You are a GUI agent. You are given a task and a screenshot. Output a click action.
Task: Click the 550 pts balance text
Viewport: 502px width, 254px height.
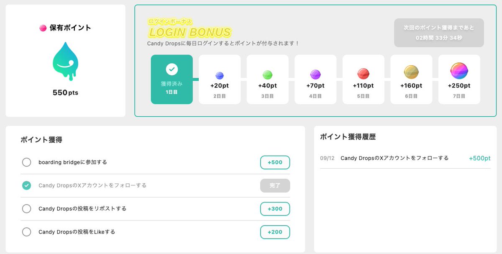(x=65, y=92)
